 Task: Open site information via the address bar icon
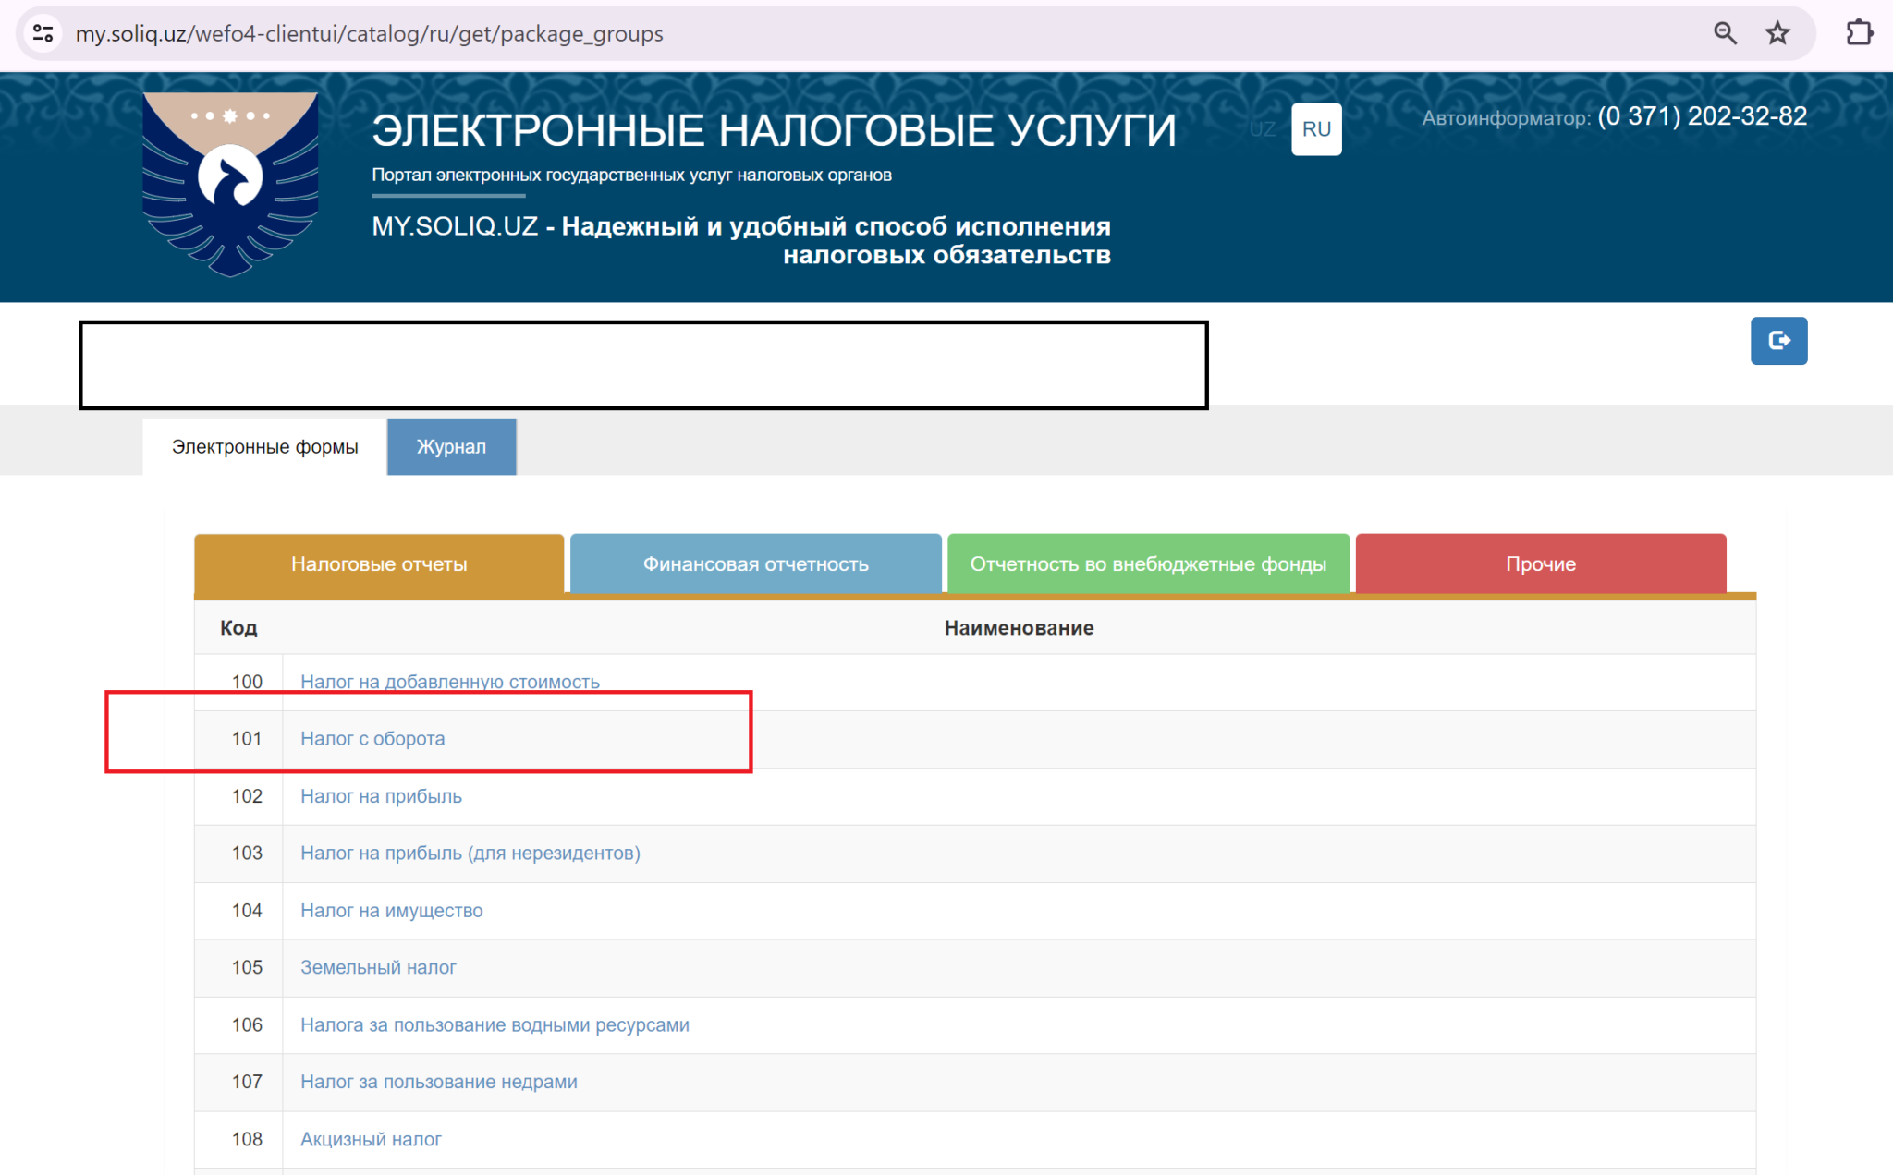point(42,33)
